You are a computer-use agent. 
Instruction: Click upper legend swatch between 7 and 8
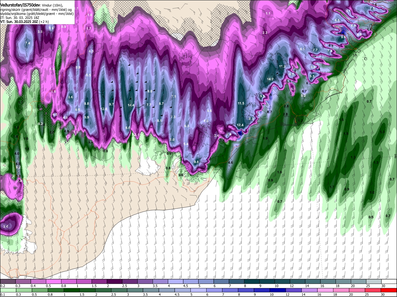237,281
